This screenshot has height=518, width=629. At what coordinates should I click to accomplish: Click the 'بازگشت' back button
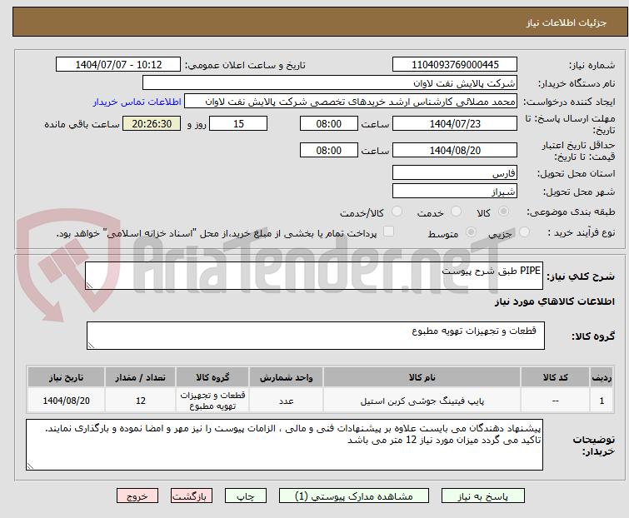[x=192, y=496]
